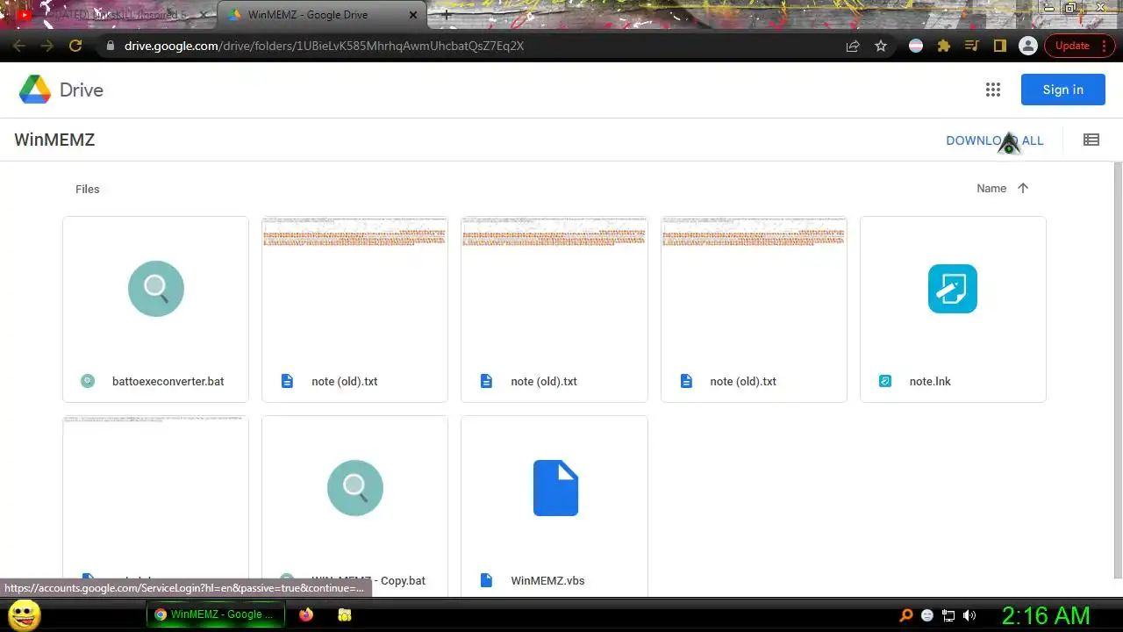This screenshot has height=632, width=1123.
Task: Select the WinMEMZ - Google Drive tab
Action: [x=320, y=15]
